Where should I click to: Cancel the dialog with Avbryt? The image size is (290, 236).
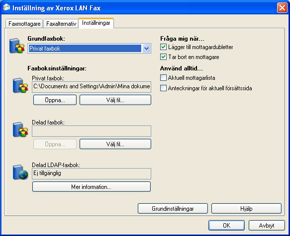pyautogui.click(x=267, y=225)
